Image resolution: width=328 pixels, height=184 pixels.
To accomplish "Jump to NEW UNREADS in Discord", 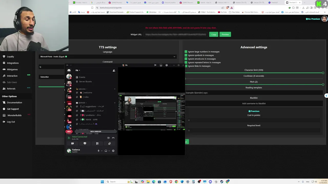I will (96, 131).
